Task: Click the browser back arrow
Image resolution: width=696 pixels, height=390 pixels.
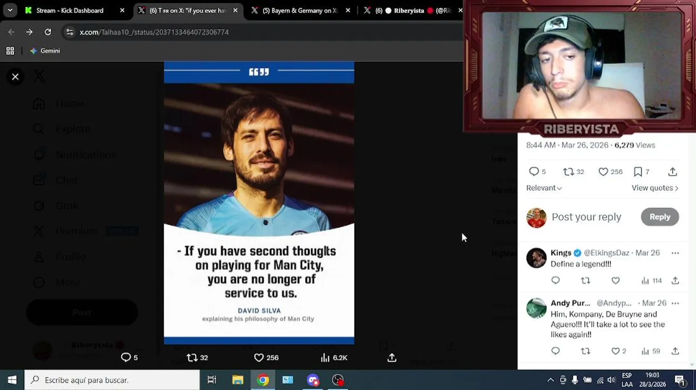Action: (11, 32)
